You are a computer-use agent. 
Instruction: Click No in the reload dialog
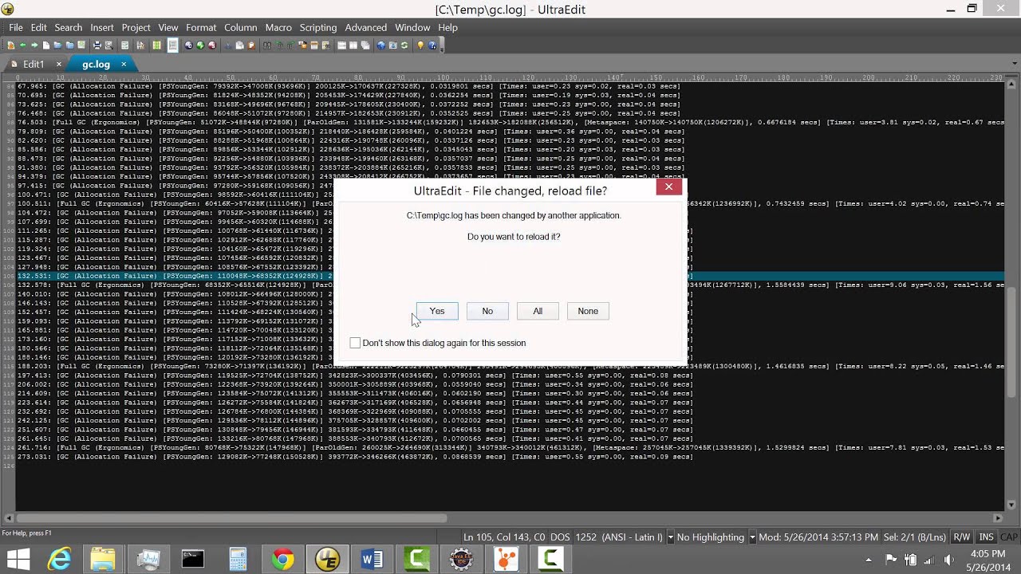pos(487,311)
